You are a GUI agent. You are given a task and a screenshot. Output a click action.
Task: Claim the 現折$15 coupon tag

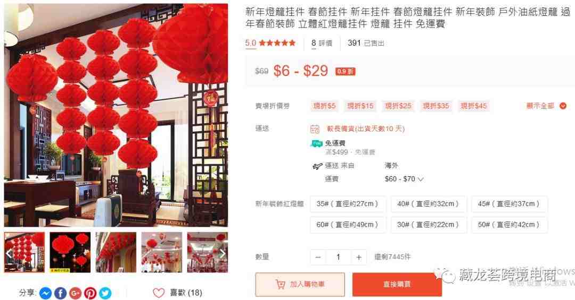[x=360, y=106]
